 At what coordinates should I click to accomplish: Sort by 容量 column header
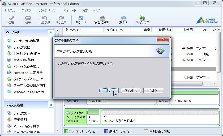141,30
